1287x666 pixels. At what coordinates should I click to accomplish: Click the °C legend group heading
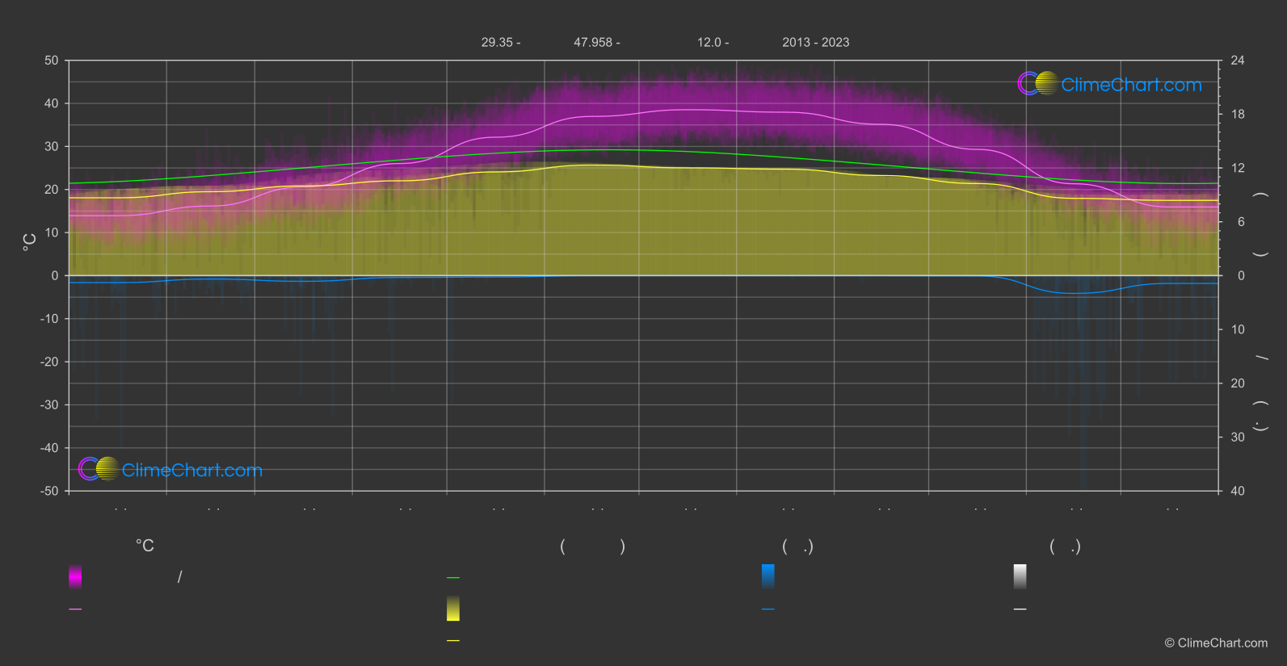coord(145,547)
